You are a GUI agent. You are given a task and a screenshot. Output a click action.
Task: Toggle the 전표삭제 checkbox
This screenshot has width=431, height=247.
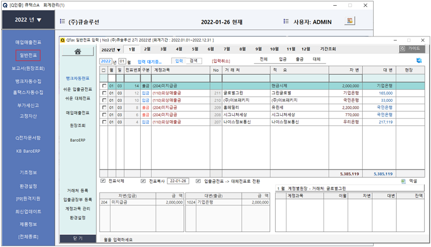coord(103,181)
